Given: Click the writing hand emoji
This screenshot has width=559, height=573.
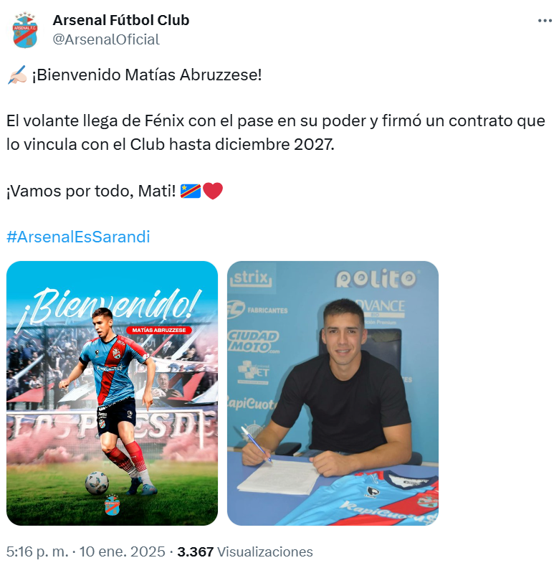Looking at the screenshot, I should point(16,75).
